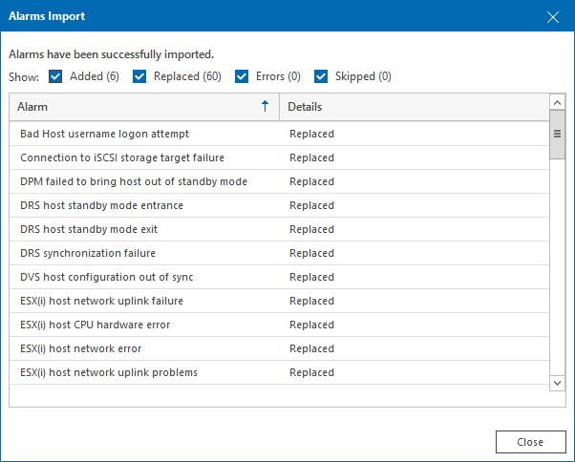The width and height of the screenshot is (575, 462).
Task: Disable the Skipped (0) filter
Action: coord(321,76)
